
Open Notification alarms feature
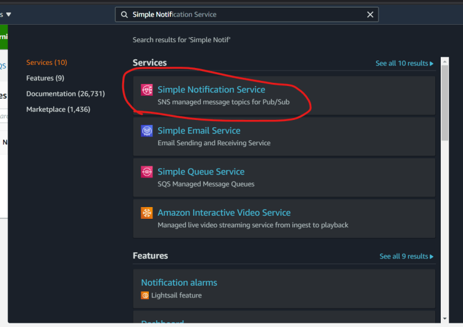point(179,282)
